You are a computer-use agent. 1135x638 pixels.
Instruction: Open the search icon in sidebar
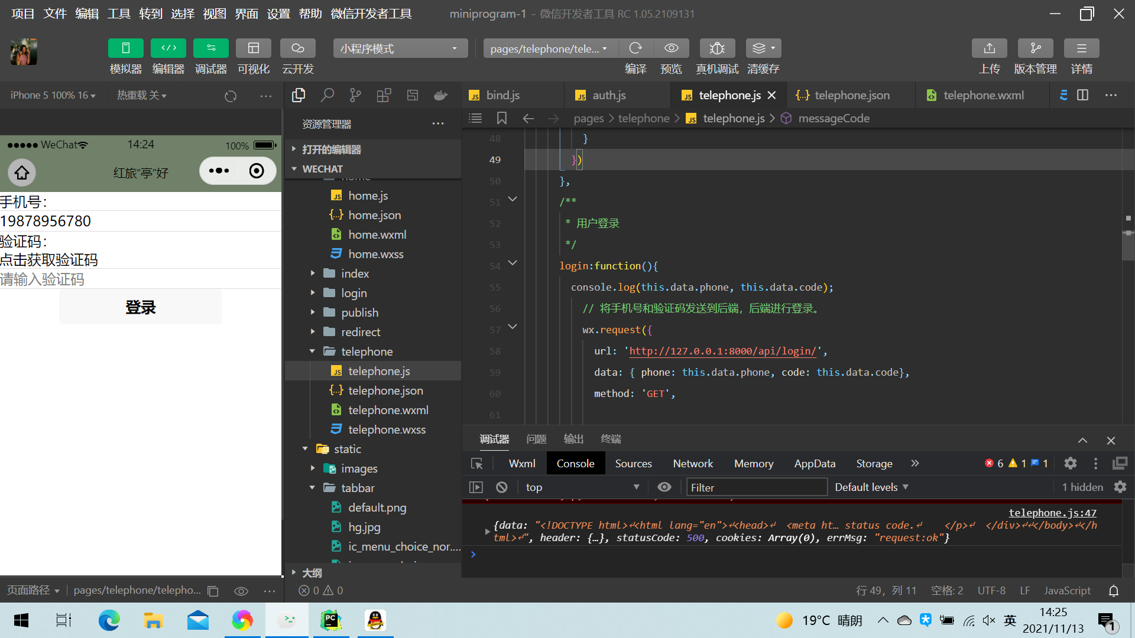tap(327, 95)
